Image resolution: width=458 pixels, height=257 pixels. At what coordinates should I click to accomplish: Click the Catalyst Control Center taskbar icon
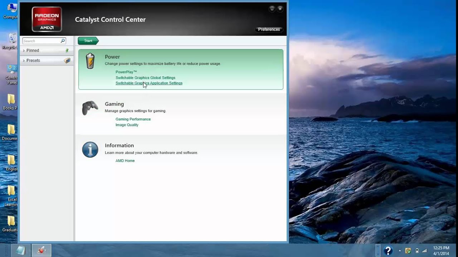[x=42, y=250]
